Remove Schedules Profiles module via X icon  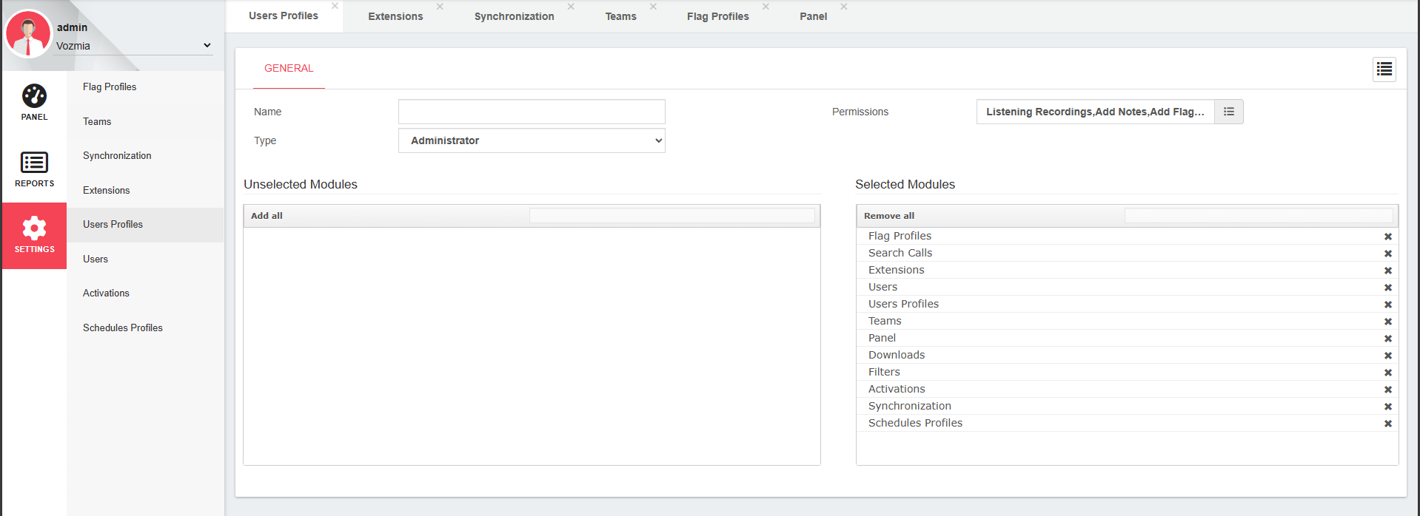(x=1387, y=424)
